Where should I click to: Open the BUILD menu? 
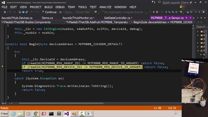coord(48,7)
